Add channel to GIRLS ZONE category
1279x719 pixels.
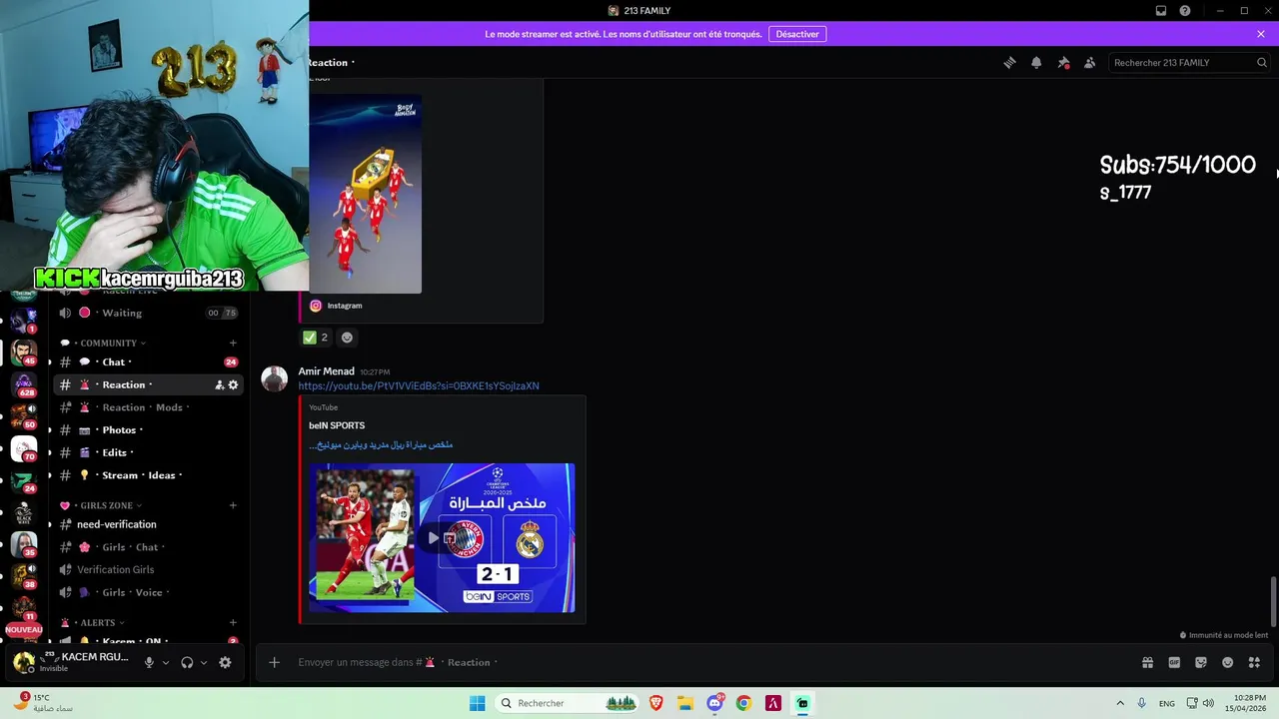pos(233,505)
